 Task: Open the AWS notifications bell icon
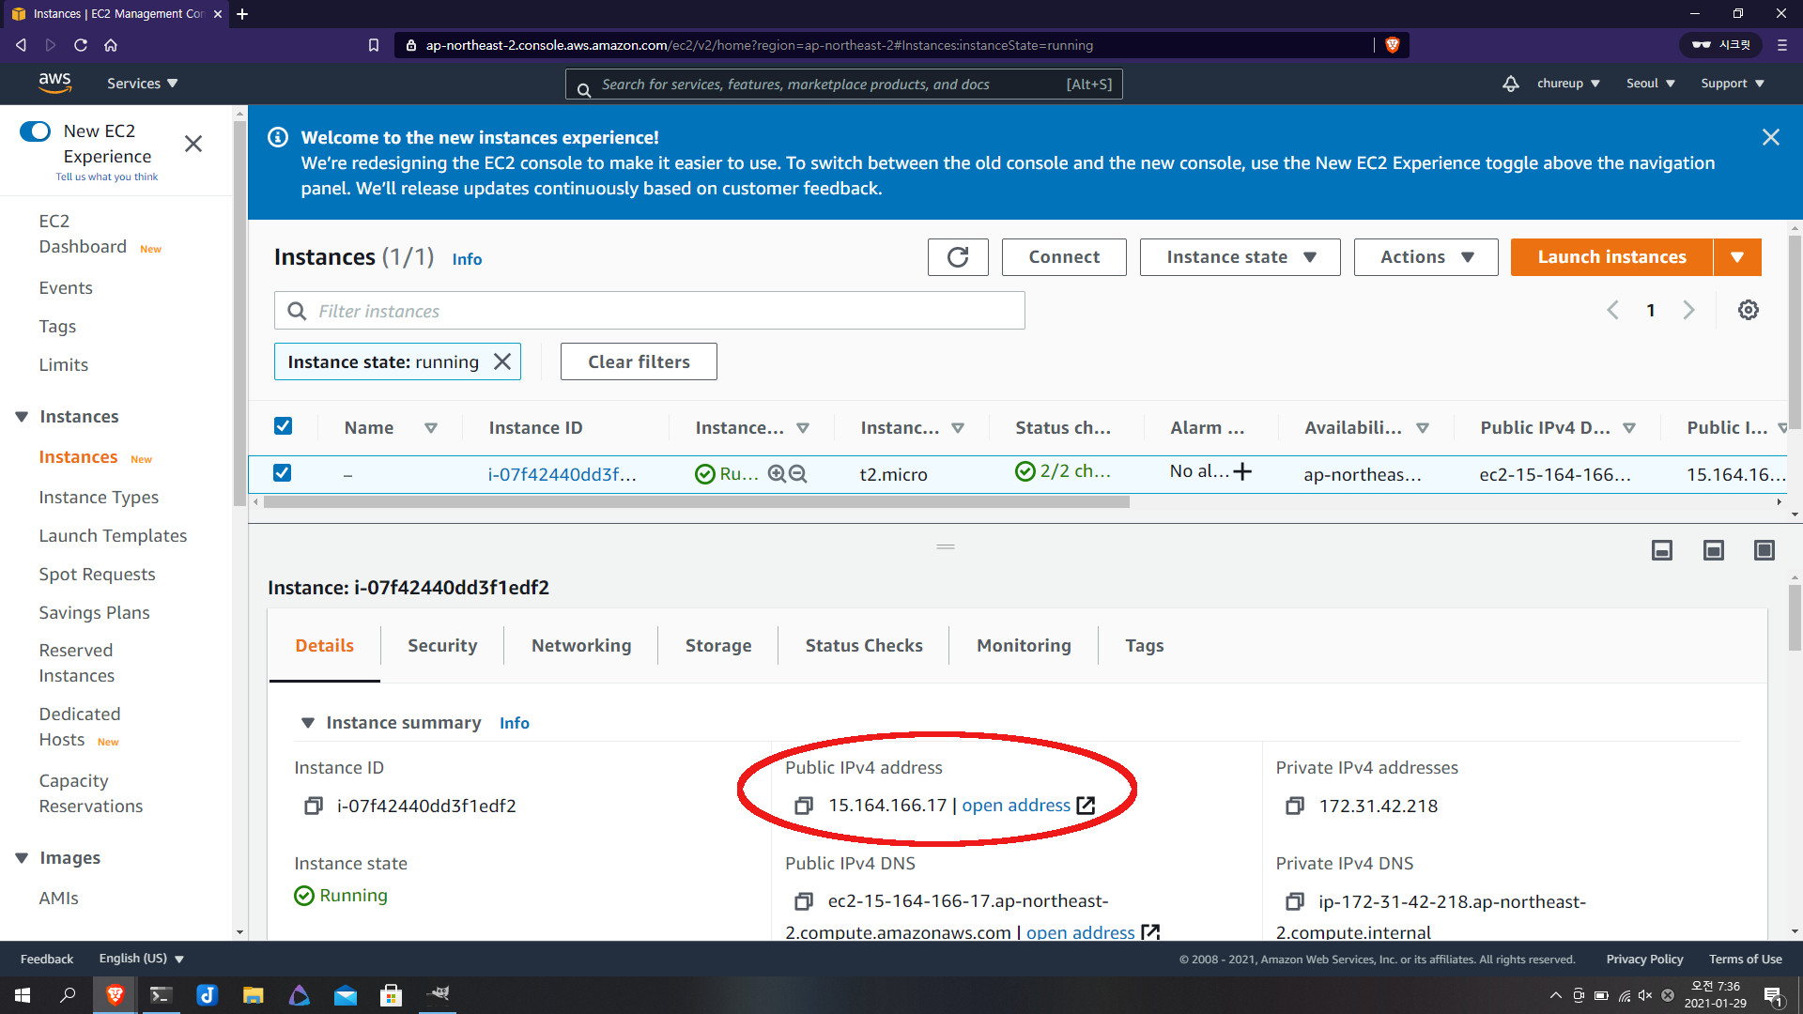coord(1510,84)
